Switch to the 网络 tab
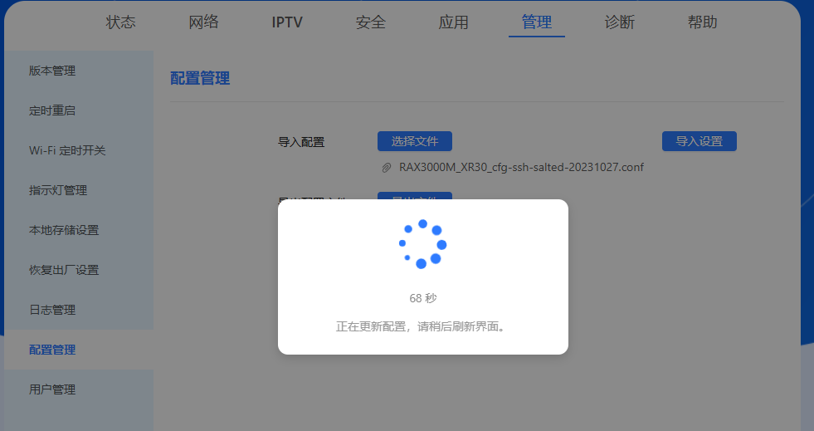This screenshot has width=814, height=431. [x=203, y=22]
